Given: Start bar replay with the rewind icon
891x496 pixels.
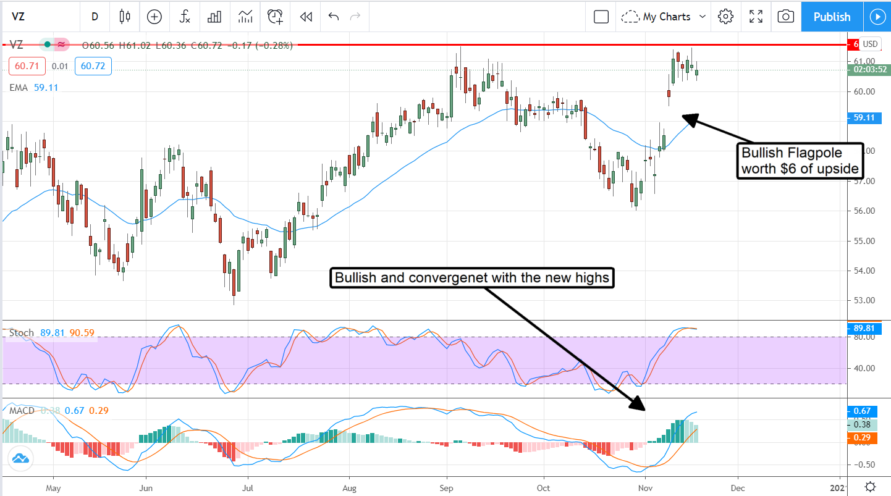Looking at the screenshot, I should pos(306,17).
